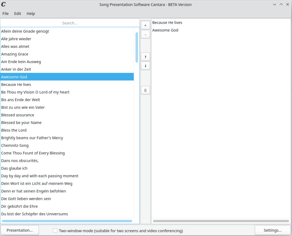Maximize the Cantara window
This screenshot has height=236, width=292.
pos(281,5)
